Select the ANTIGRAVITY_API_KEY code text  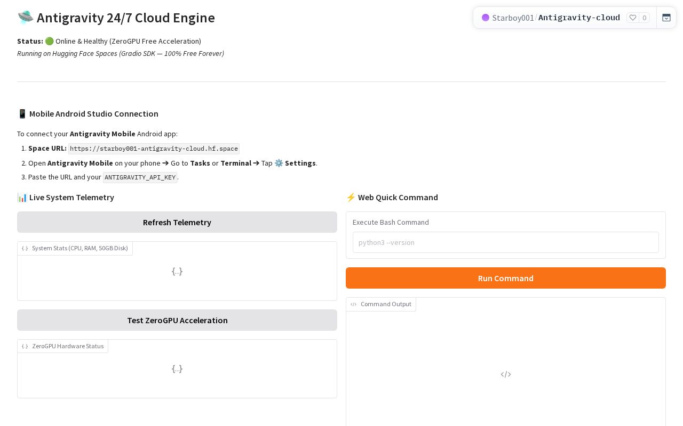click(140, 177)
